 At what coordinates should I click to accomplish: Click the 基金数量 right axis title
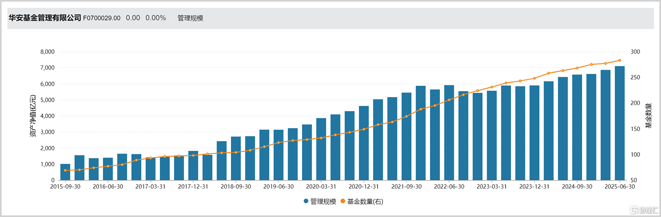pos(649,116)
